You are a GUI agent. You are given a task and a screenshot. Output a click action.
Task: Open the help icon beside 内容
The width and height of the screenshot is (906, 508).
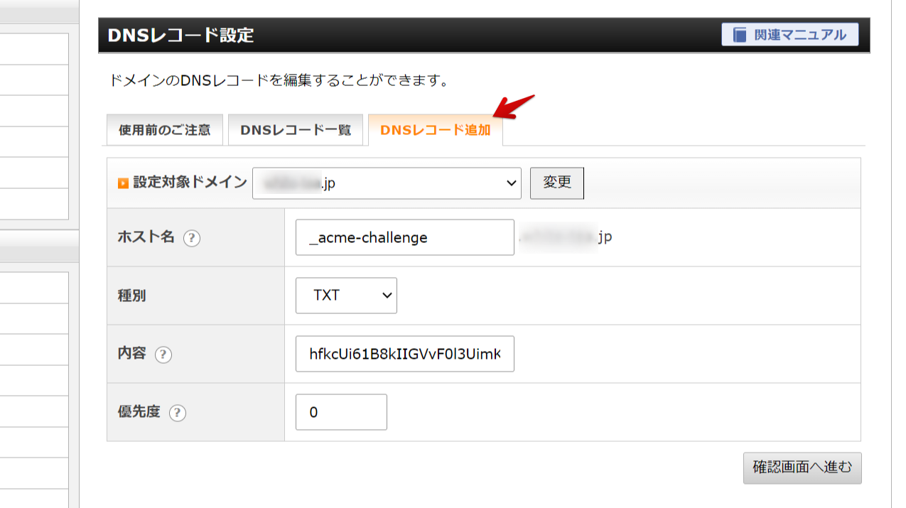[x=163, y=355]
